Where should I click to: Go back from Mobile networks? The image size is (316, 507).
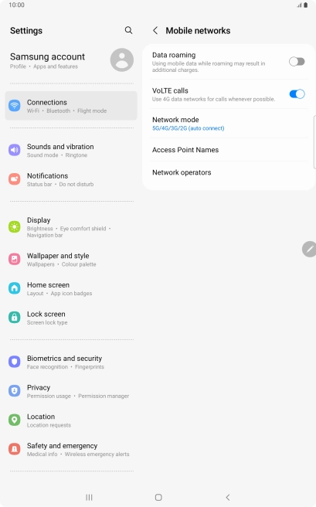click(x=155, y=31)
